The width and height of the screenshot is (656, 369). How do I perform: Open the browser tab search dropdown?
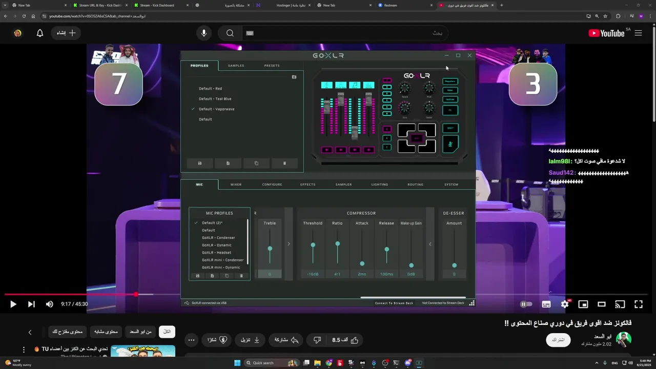6,5
